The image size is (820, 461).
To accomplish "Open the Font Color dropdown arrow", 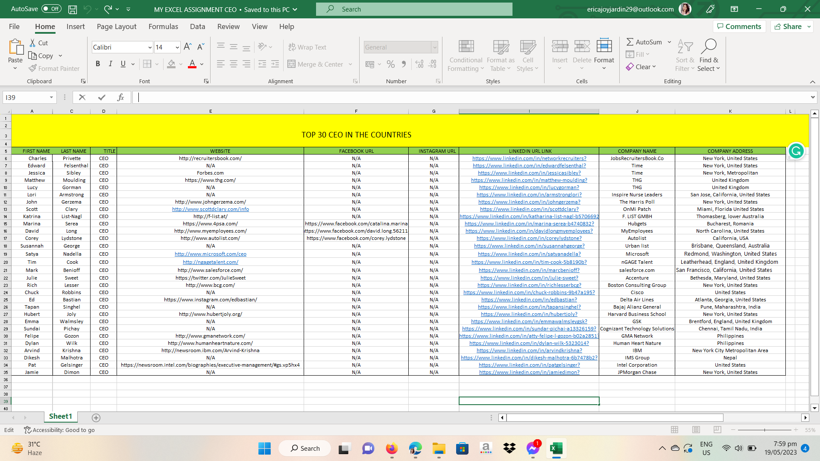I will (202, 64).
